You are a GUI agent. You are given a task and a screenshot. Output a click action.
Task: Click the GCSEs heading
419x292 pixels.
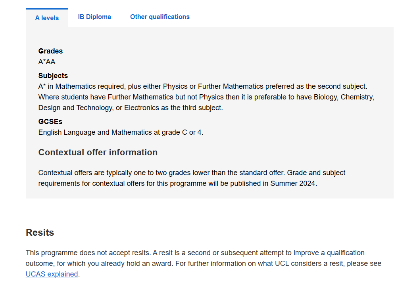click(x=50, y=122)
